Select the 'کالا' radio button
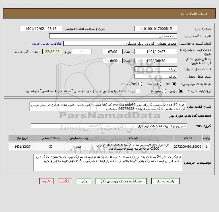The image size is (219, 212). tap(175, 84)
